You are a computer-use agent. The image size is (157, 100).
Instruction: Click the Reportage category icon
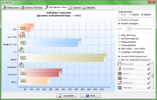[120, 87]
